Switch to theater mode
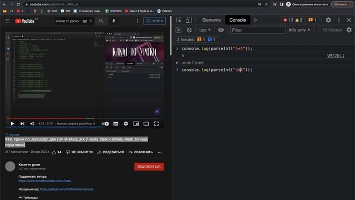 coord(146,123)
